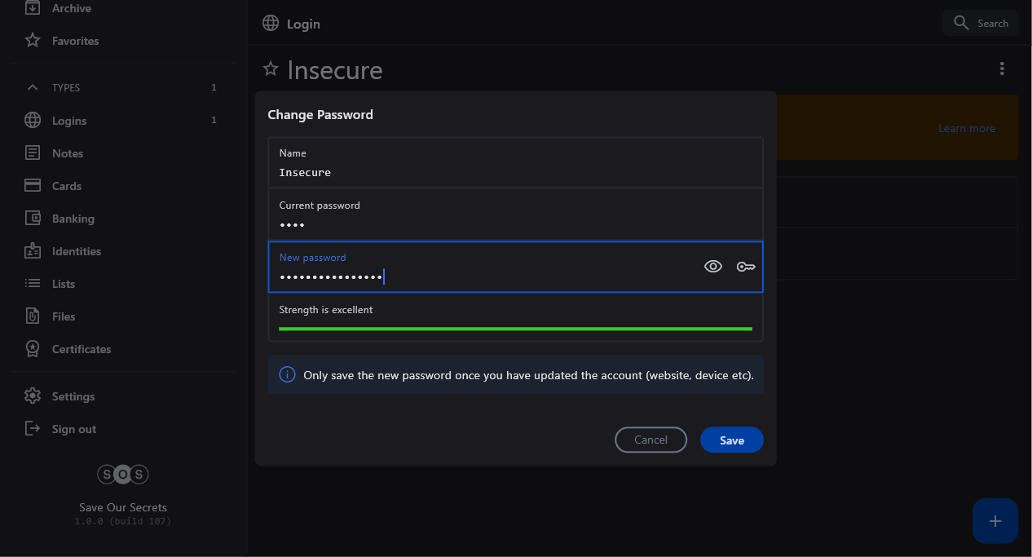Screen dimensions: 1032x557
Task: Open the Logins globe icon
Action: (x=33, y=121)
